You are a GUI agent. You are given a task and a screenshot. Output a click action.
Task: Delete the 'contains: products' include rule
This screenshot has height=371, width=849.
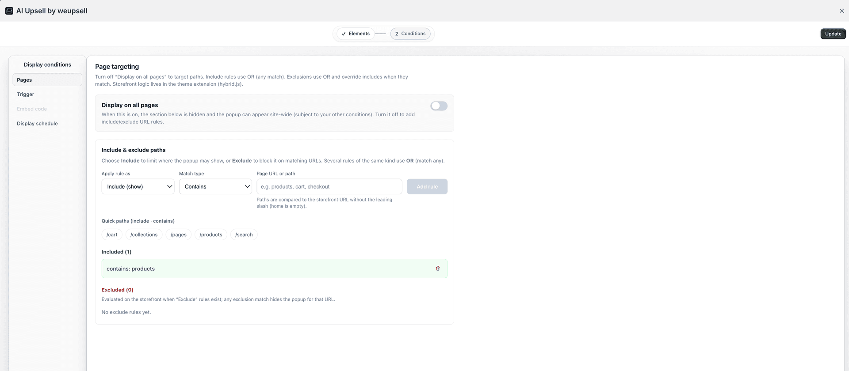(x=438, y=269)
